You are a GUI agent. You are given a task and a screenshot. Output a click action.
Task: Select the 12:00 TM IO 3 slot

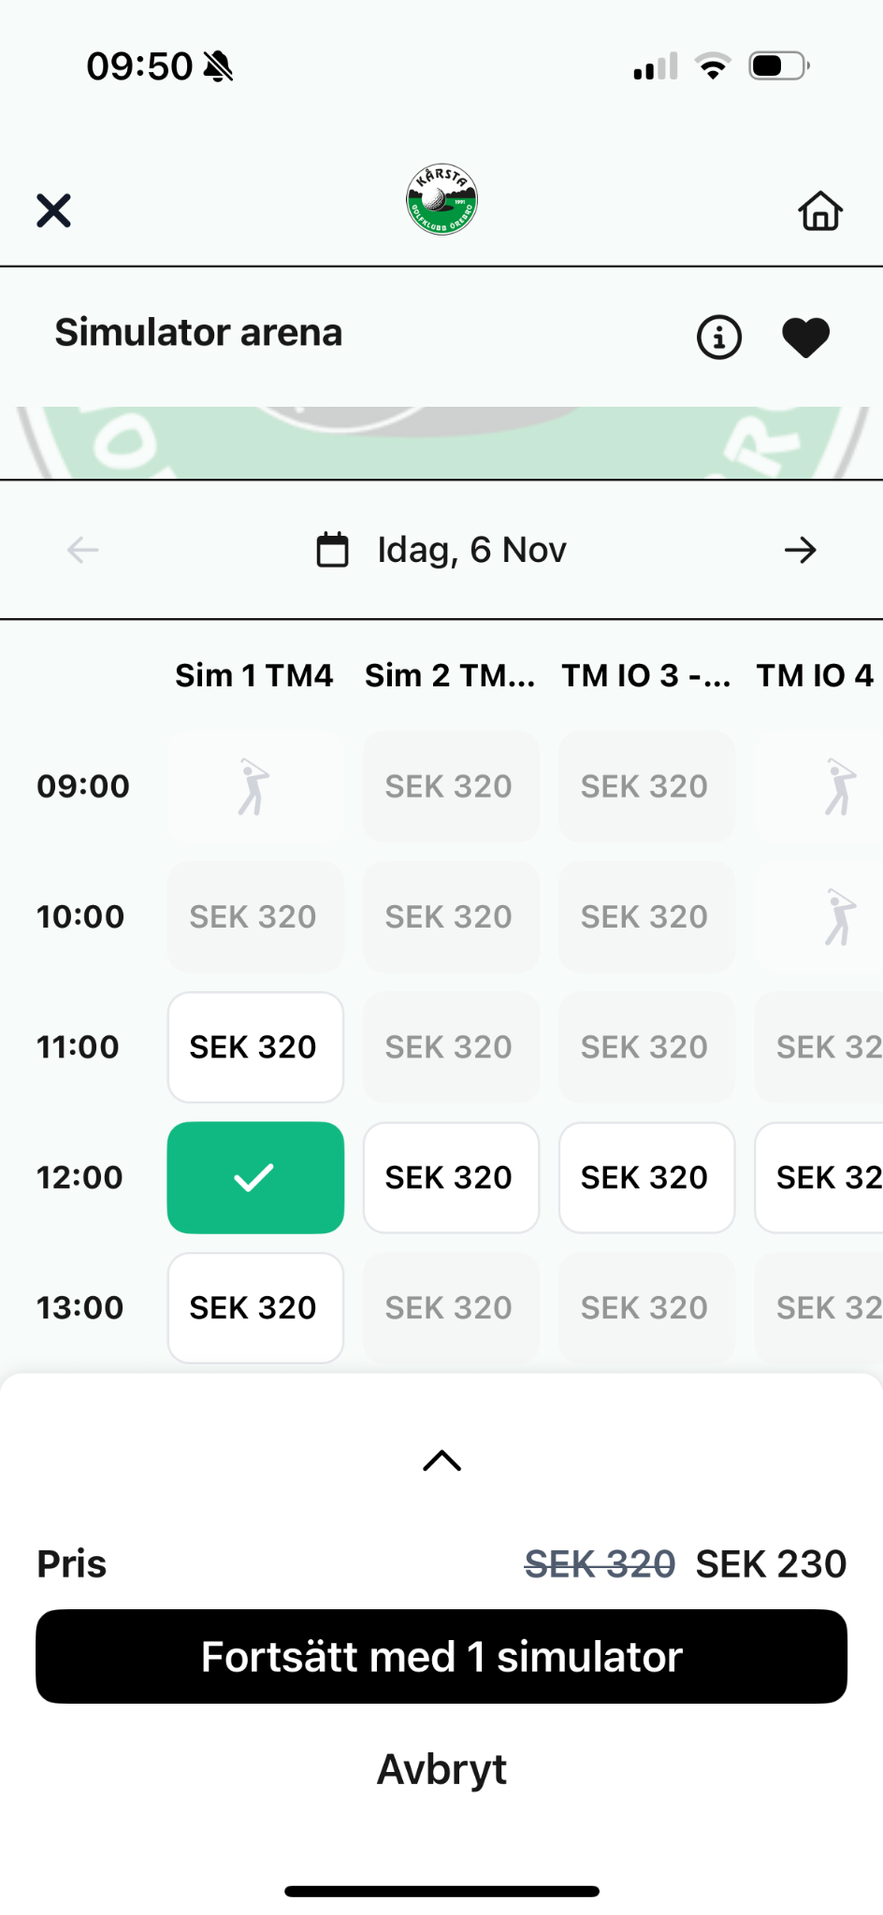tap(645, 1177)
